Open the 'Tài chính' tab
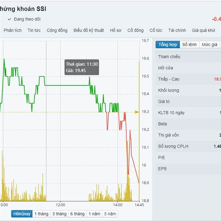This screenshot has height=221, width=221. point(177,30)
